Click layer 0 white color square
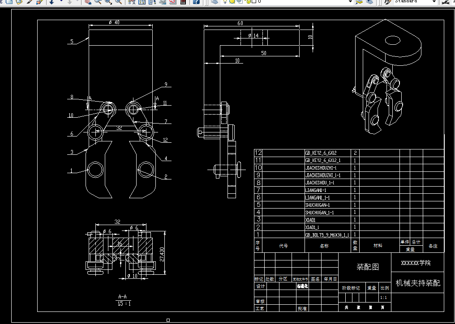 click(x=253, y=1)
